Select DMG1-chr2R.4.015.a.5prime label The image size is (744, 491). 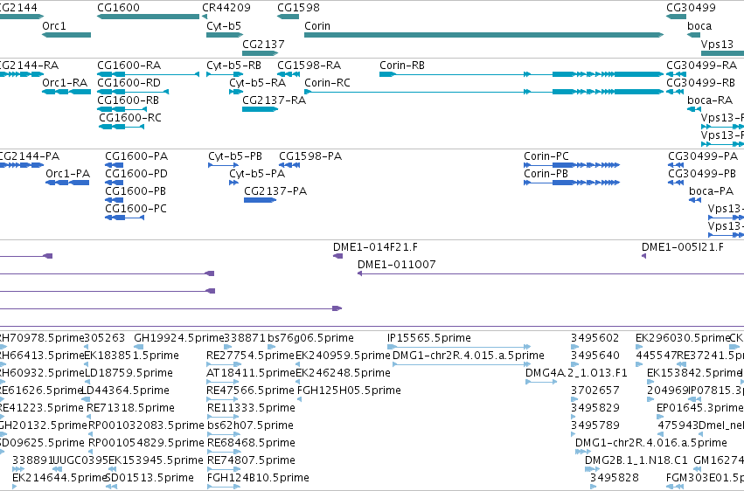point(469,356)
